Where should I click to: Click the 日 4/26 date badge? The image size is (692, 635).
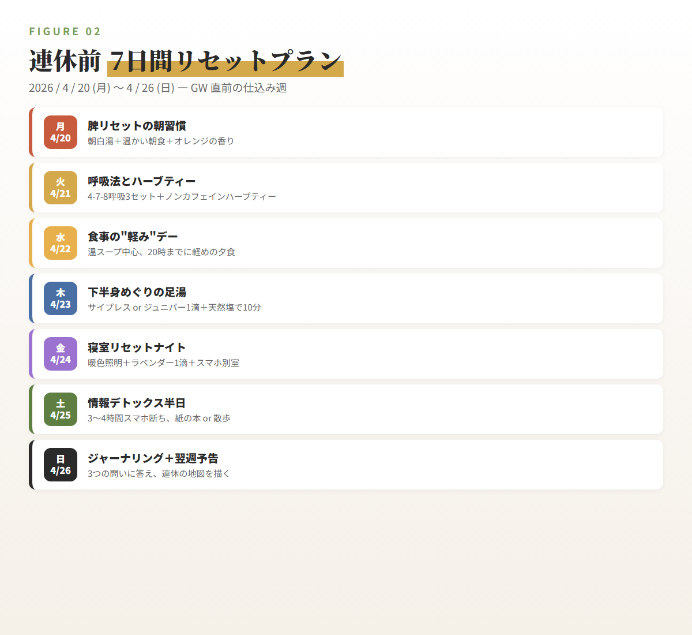point(61,465)
